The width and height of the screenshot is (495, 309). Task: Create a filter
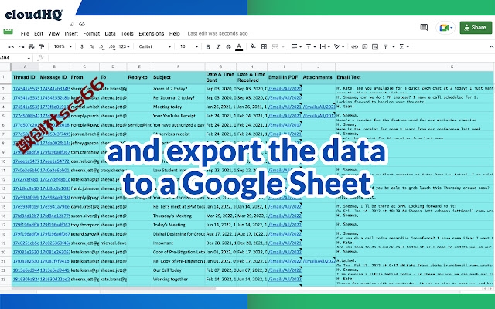[x=386, y=46]
